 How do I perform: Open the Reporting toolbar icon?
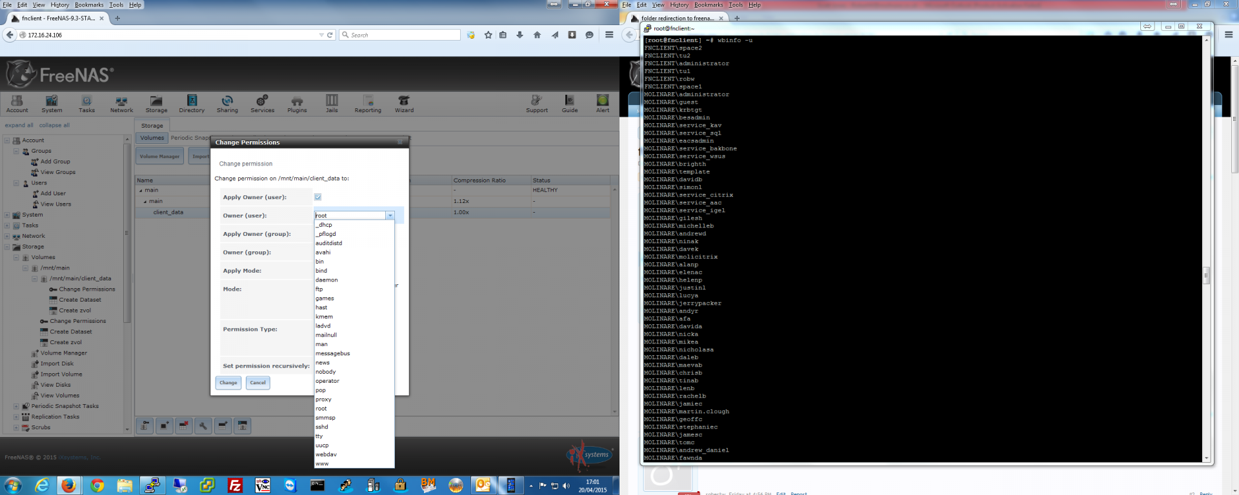point(368,104)
